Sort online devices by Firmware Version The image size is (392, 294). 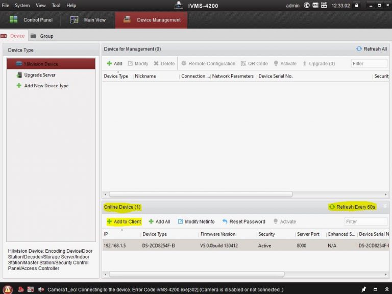point(218,234)
